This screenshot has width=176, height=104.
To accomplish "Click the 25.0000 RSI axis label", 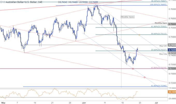I will [172, 98].
